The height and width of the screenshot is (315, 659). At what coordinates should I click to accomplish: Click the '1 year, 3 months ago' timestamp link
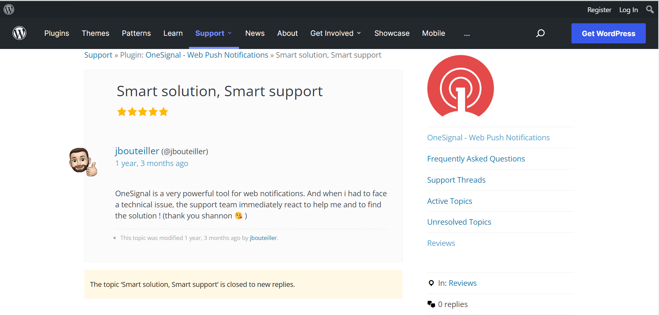click(152, 163)
